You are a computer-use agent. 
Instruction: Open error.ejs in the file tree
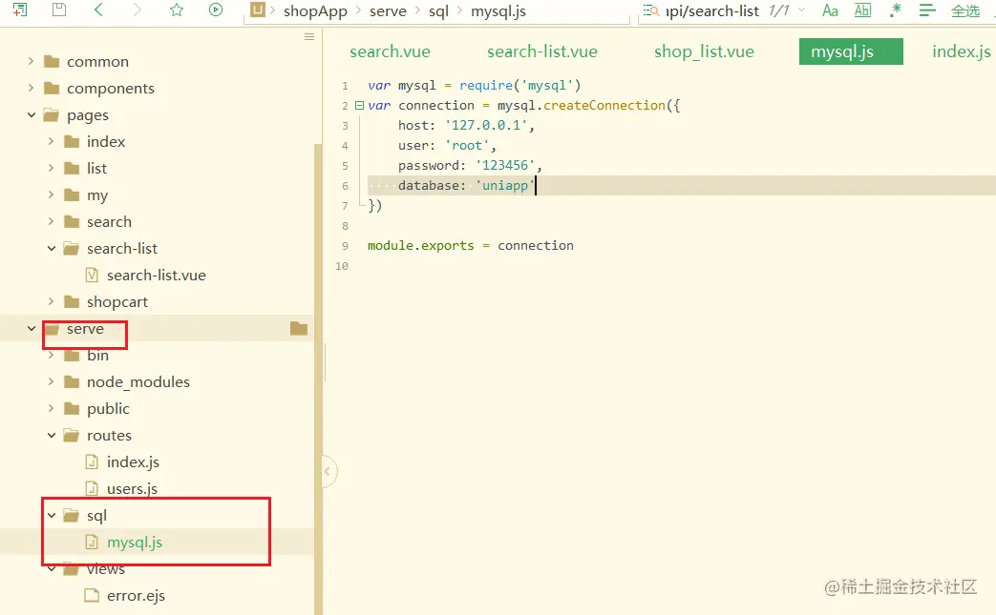click(136, 595)
